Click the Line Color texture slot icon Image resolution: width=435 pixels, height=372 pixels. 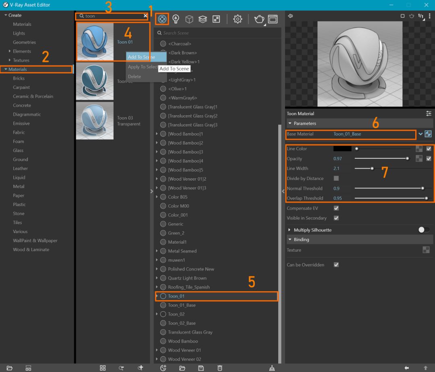click(x=419, y=148)
